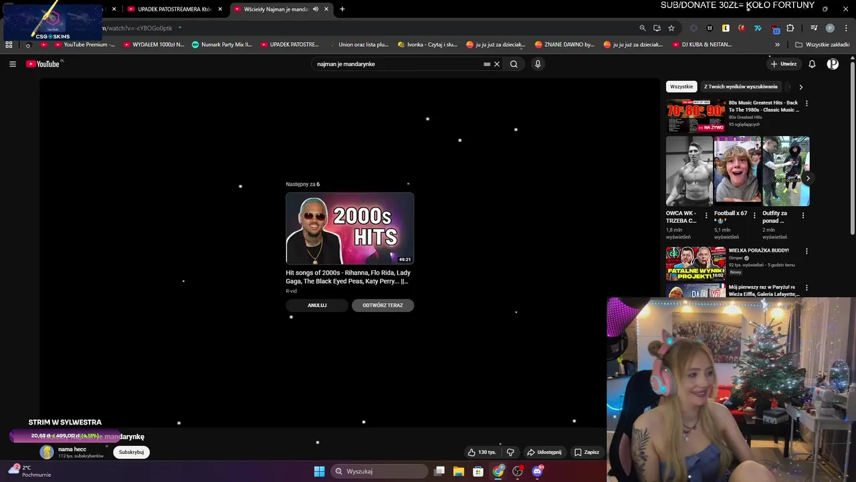
Task: Zoom icon in the address bar
Action: 643,28
